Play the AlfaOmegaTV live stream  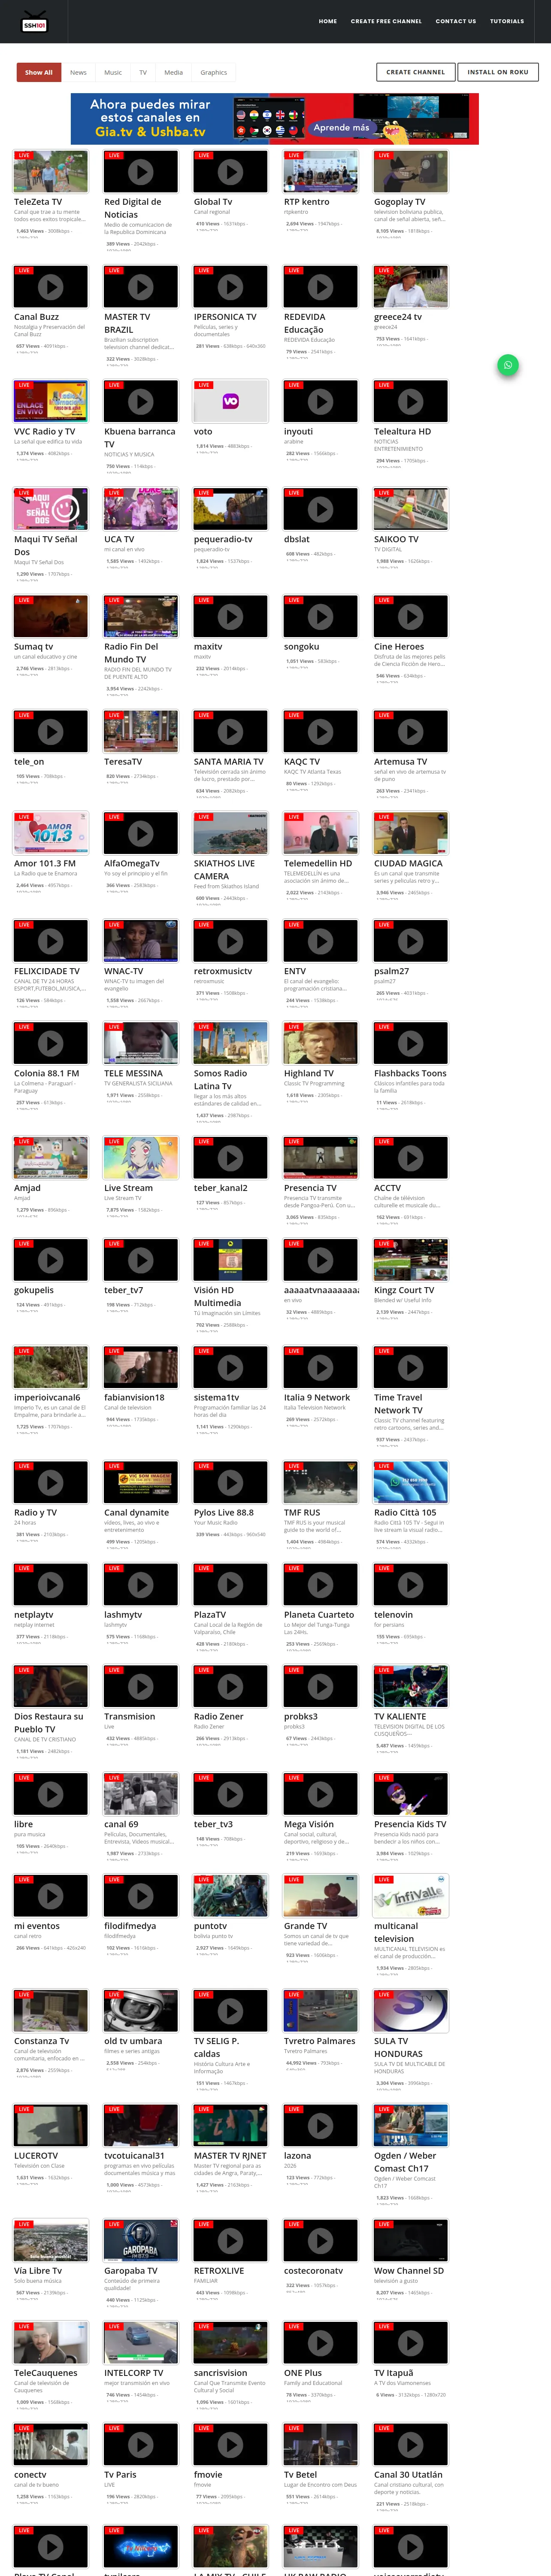coord(141,833)
